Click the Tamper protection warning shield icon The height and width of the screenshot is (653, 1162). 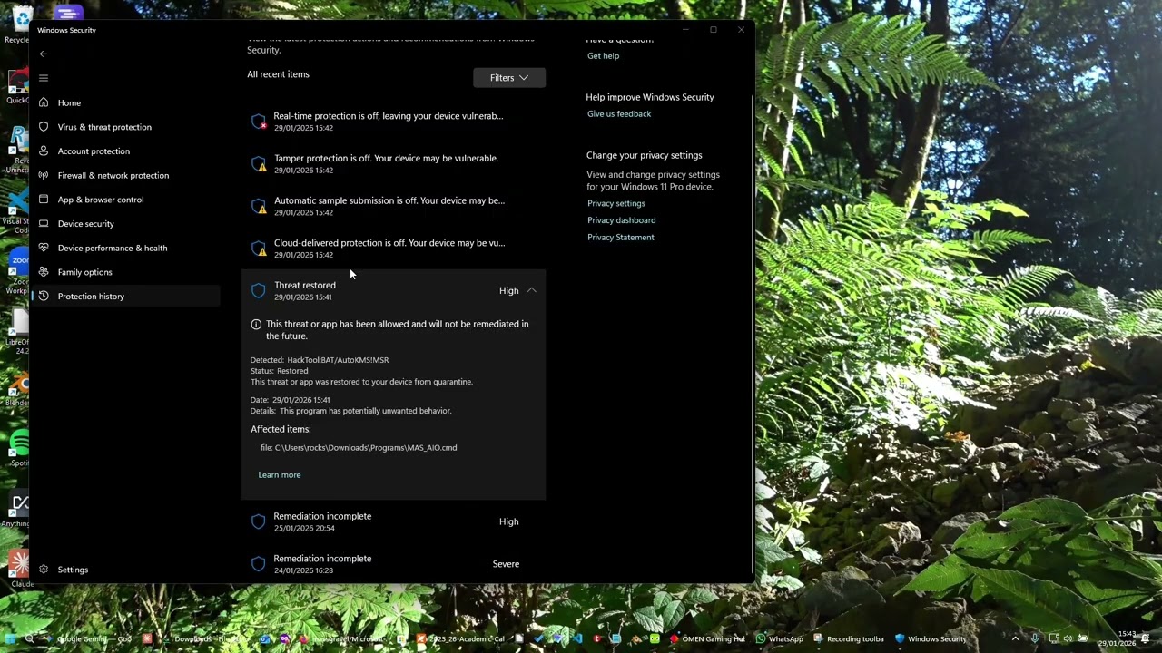[259, 164]
